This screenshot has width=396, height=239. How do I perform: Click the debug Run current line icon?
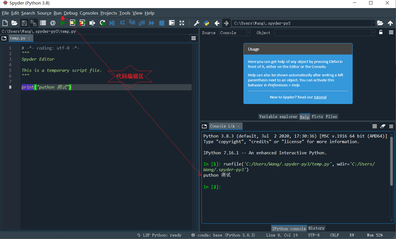click(122, 23)
